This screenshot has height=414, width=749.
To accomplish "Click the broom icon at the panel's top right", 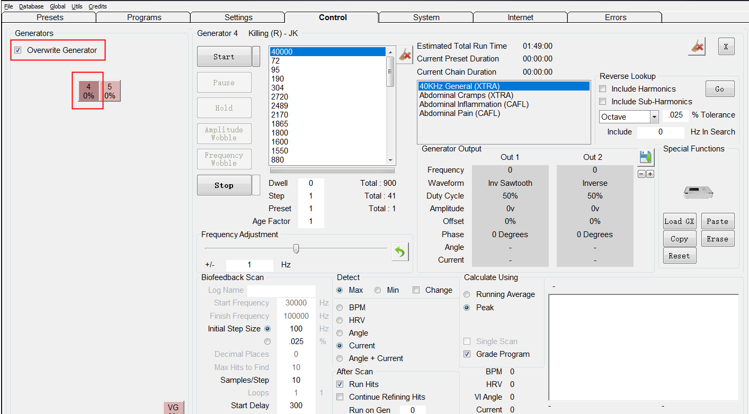I will coord(697,47).
